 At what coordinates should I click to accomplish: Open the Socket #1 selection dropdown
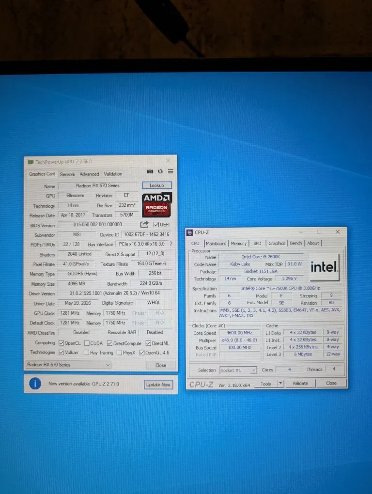tap(238, 370)
